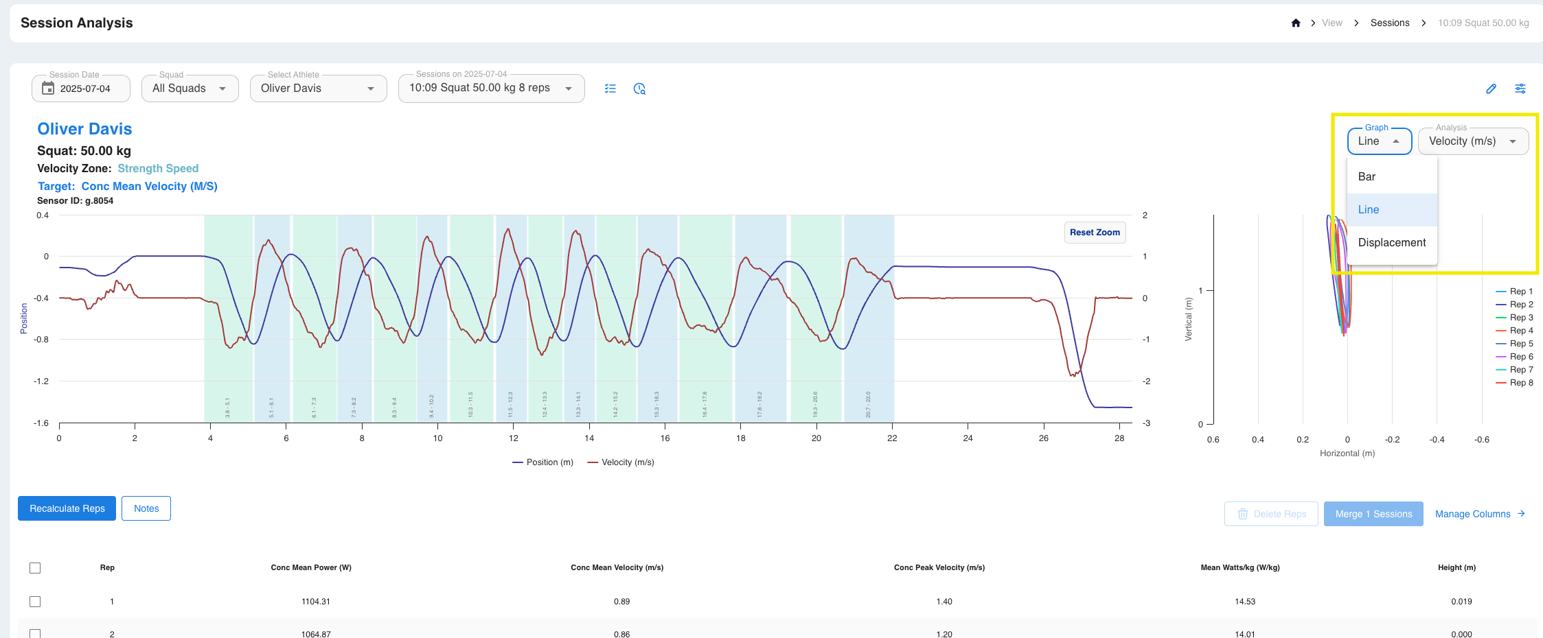Click the pencil edit icon
The height and width of the screenshot is (638, 1543).
tap(1491, 88)
